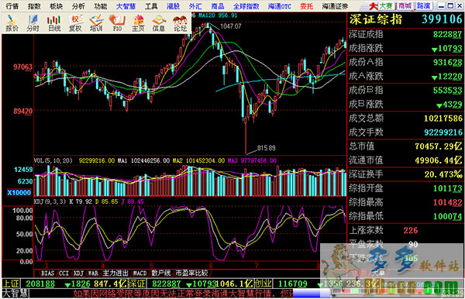
Task: Show the 主力进出 indicator tab
Action: point(115,273)
